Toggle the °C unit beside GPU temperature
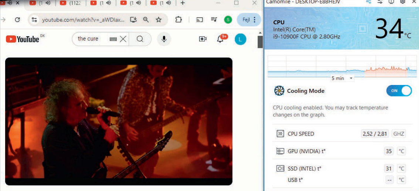419x191 pixels. click(401, 151)
